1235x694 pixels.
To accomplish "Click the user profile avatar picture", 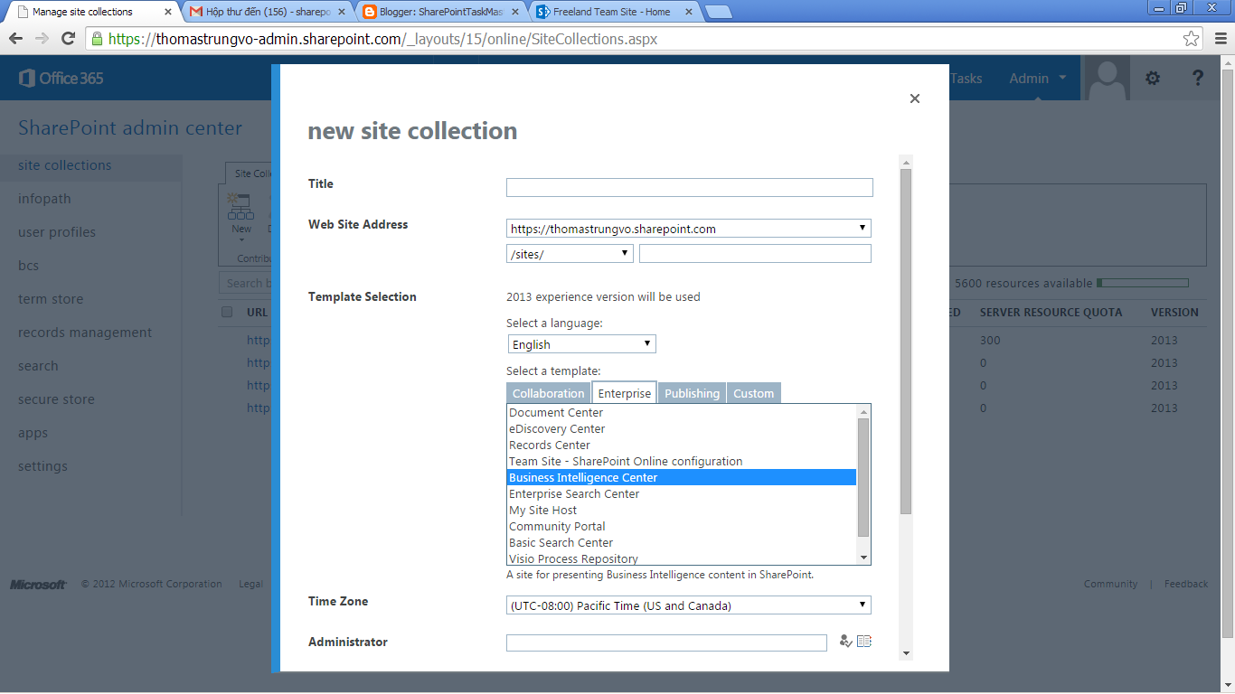I will tap(1108, 78).
